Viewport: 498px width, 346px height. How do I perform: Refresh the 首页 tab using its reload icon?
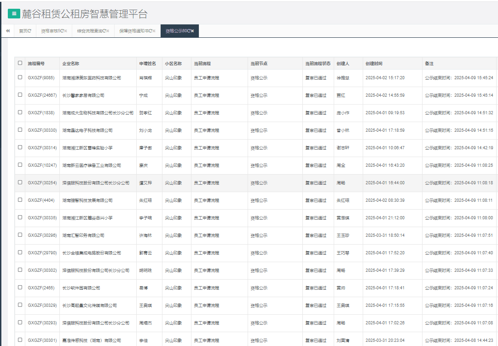click(29, 31)
